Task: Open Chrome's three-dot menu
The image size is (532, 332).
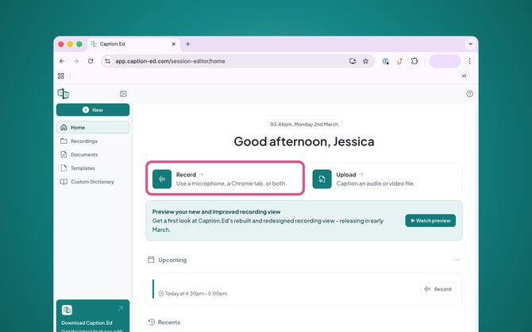Action: point(469,61)
